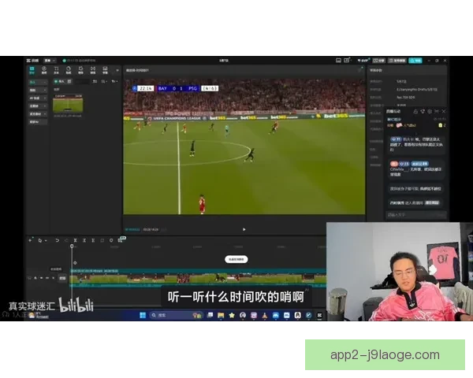Click the small icon beside Import button
473x378 pixels.
click(x=69, y=81)
